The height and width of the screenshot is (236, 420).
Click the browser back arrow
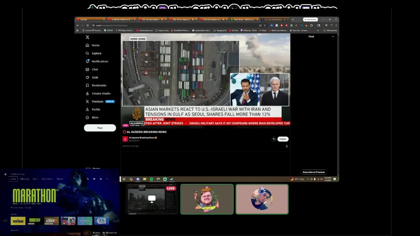(77, 25)
